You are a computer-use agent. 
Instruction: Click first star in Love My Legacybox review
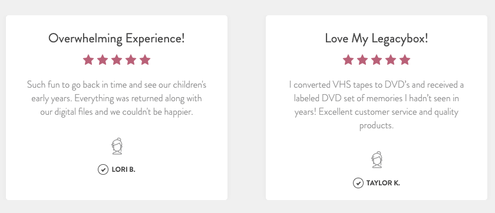(348, 59)
